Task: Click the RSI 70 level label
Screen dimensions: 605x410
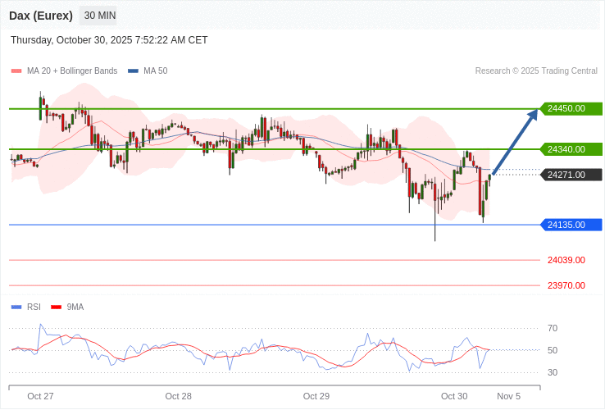Action: [553, 328]
